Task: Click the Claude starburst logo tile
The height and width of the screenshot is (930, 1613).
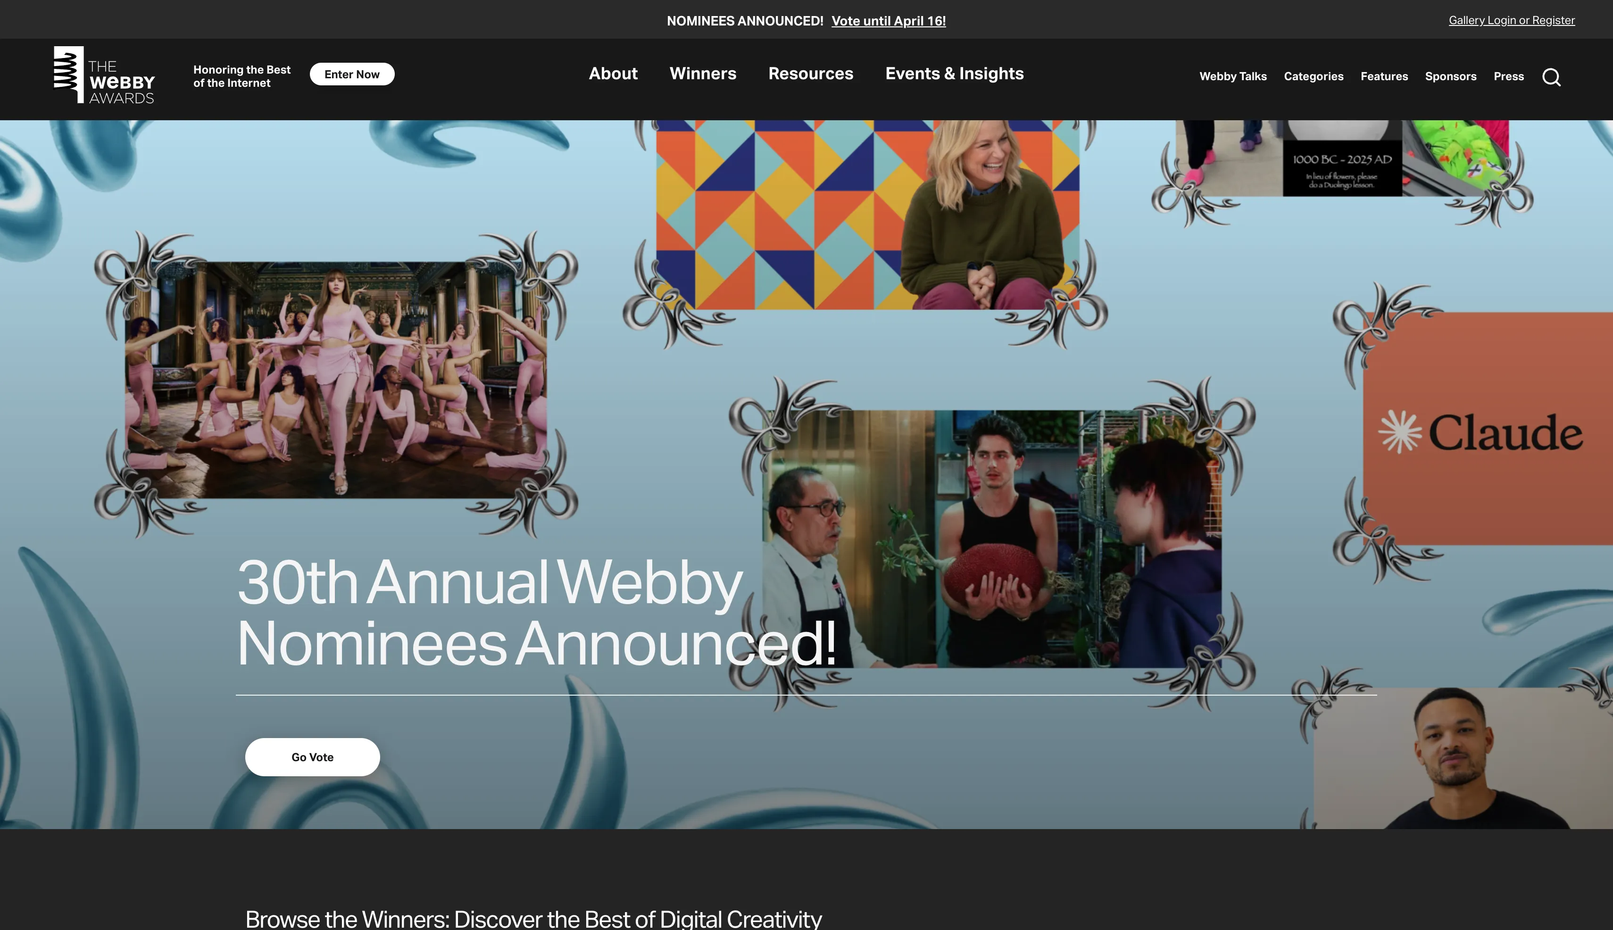Action: coord(1488,429)
